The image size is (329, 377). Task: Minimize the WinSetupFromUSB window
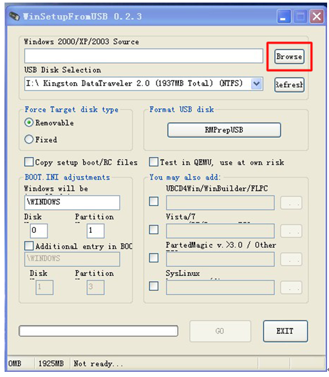click(x=283, y=16)
